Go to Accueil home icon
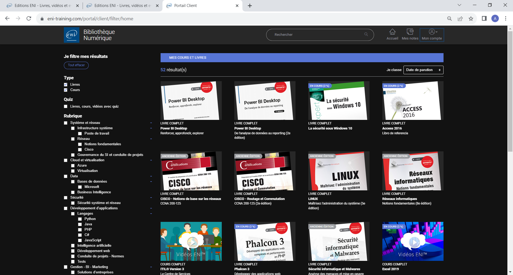 point(392,35)
